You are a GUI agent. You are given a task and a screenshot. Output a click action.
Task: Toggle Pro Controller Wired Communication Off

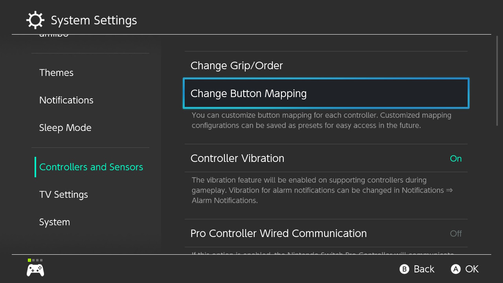326,233
